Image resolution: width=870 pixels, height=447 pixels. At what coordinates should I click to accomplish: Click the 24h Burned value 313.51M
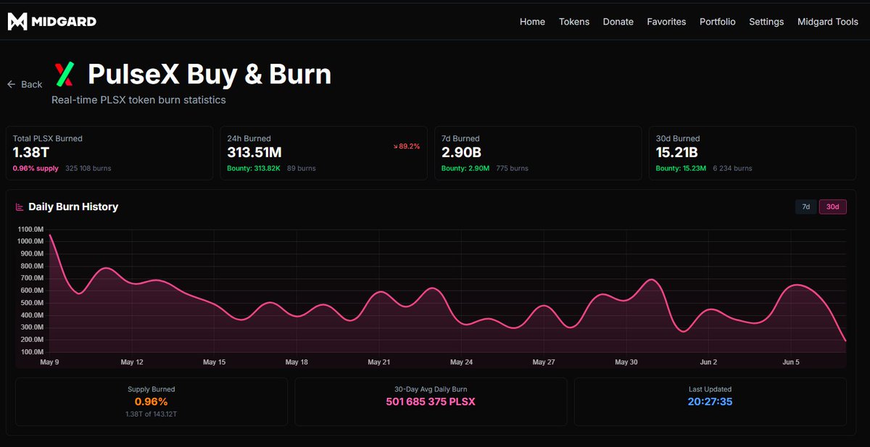[254, 153]
